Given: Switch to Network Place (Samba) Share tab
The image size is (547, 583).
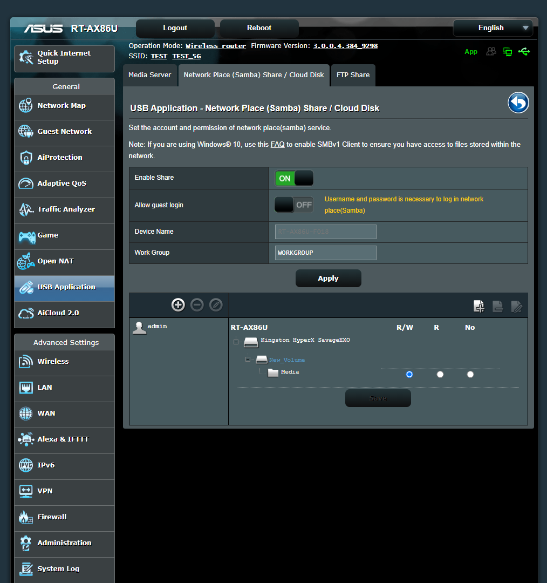Looking at the screenshot, I should click(254, 75).
